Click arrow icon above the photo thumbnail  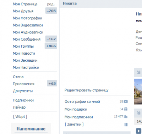[138, 72]
